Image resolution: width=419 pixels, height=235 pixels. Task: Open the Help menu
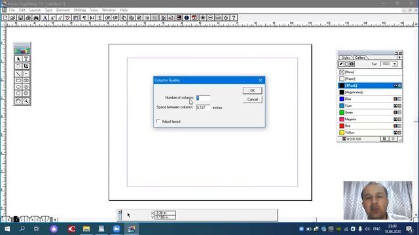click(124, 10)
